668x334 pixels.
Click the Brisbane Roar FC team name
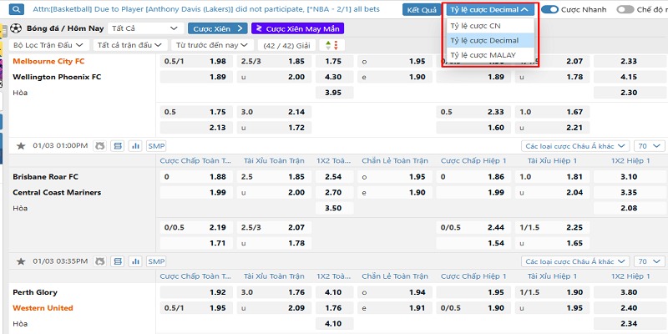pos(46,177)
